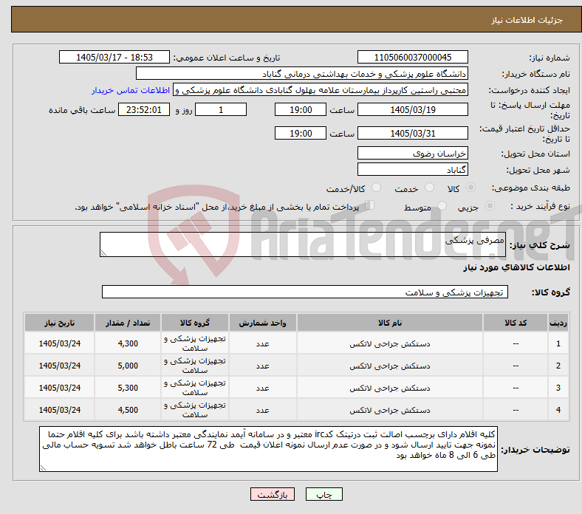Click the کد کالا column header
582x514 pixels.
point(516,323)
